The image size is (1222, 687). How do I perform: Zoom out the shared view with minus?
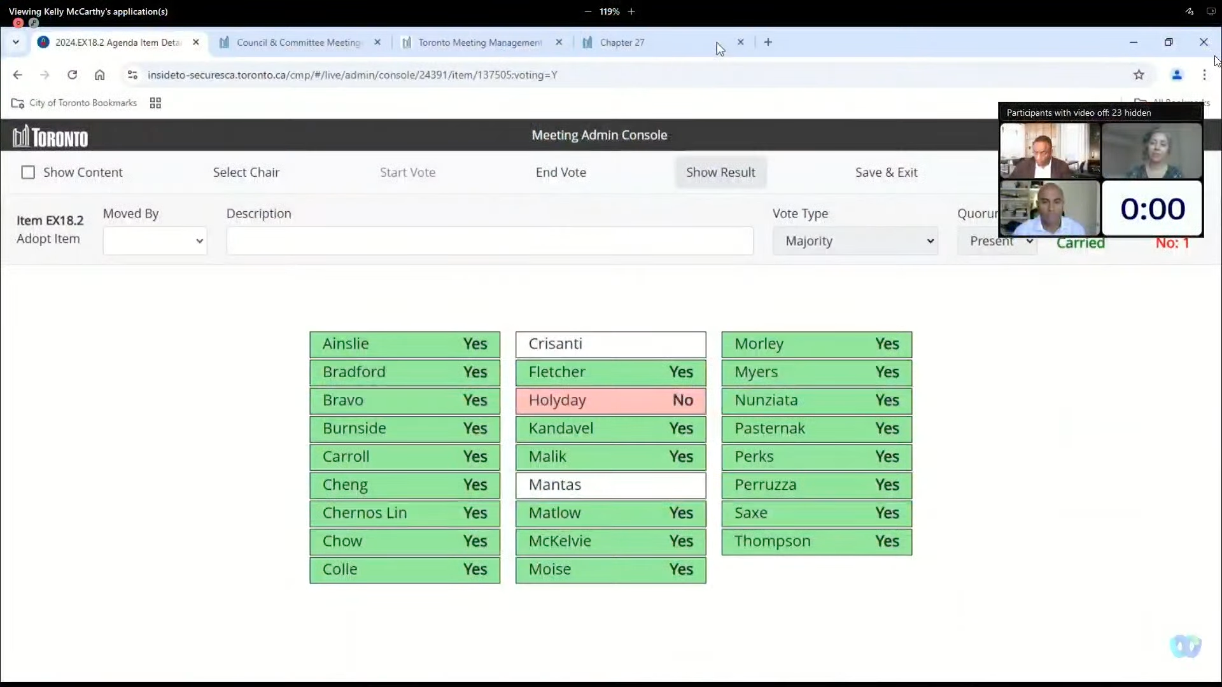[x=587, y=11]
